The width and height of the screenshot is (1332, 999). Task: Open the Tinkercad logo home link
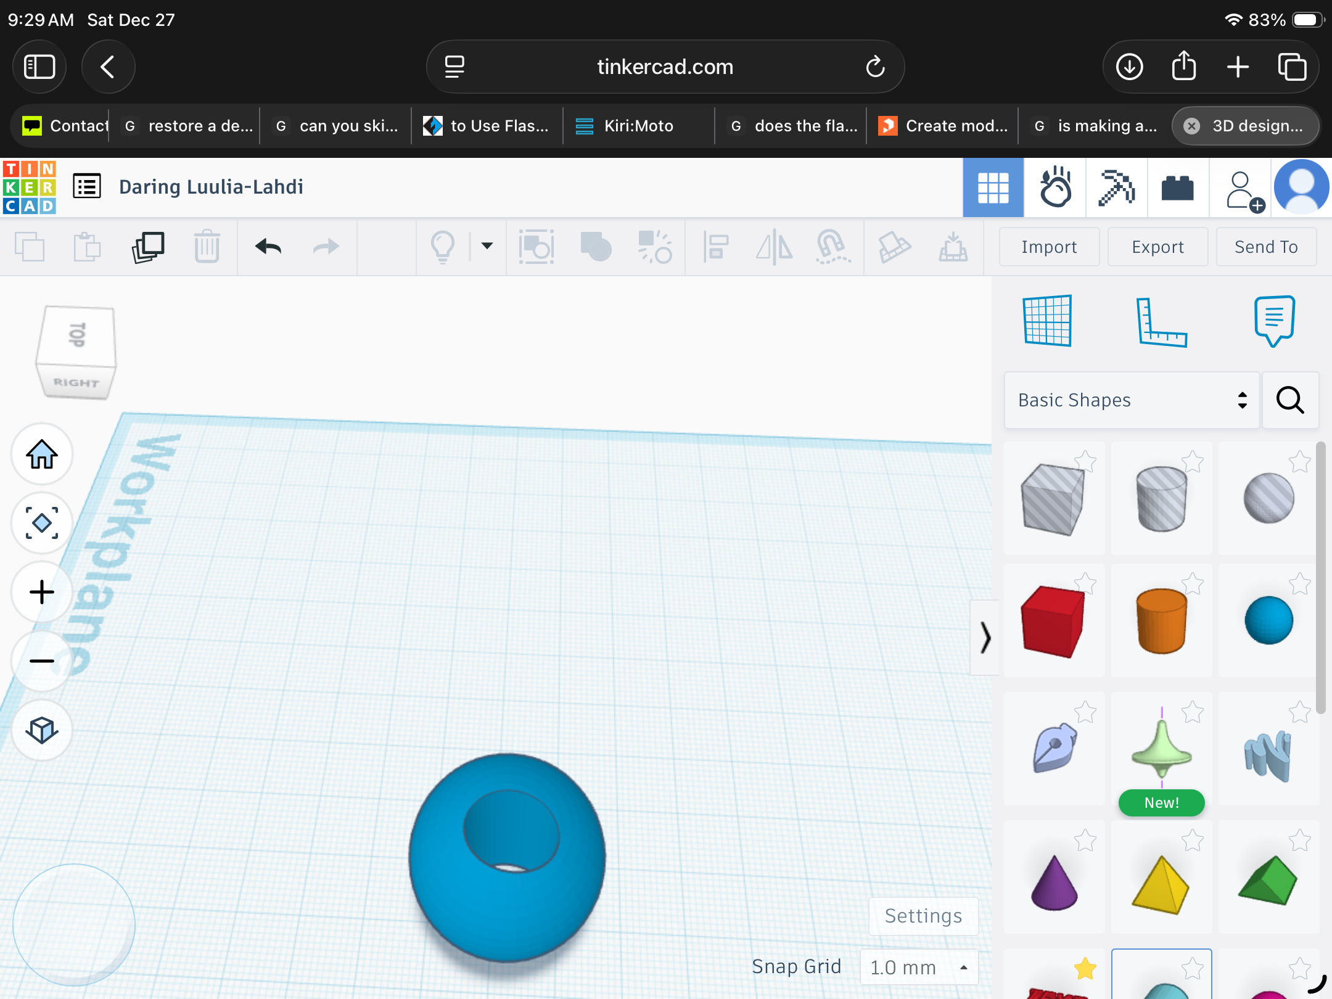30,187
